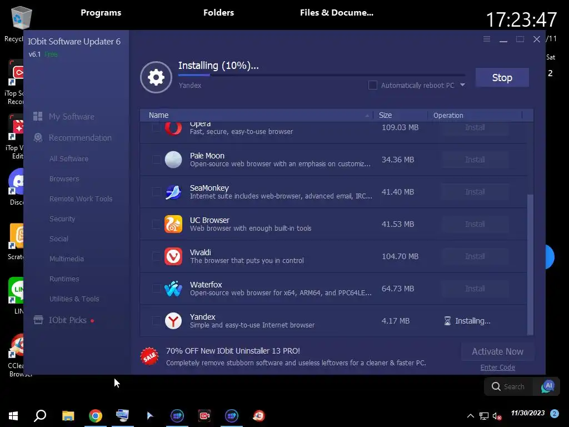This screenshot has height=427, width=569.
Task: Check the Vivaldi row checkbox
Action: click(156, 256)
